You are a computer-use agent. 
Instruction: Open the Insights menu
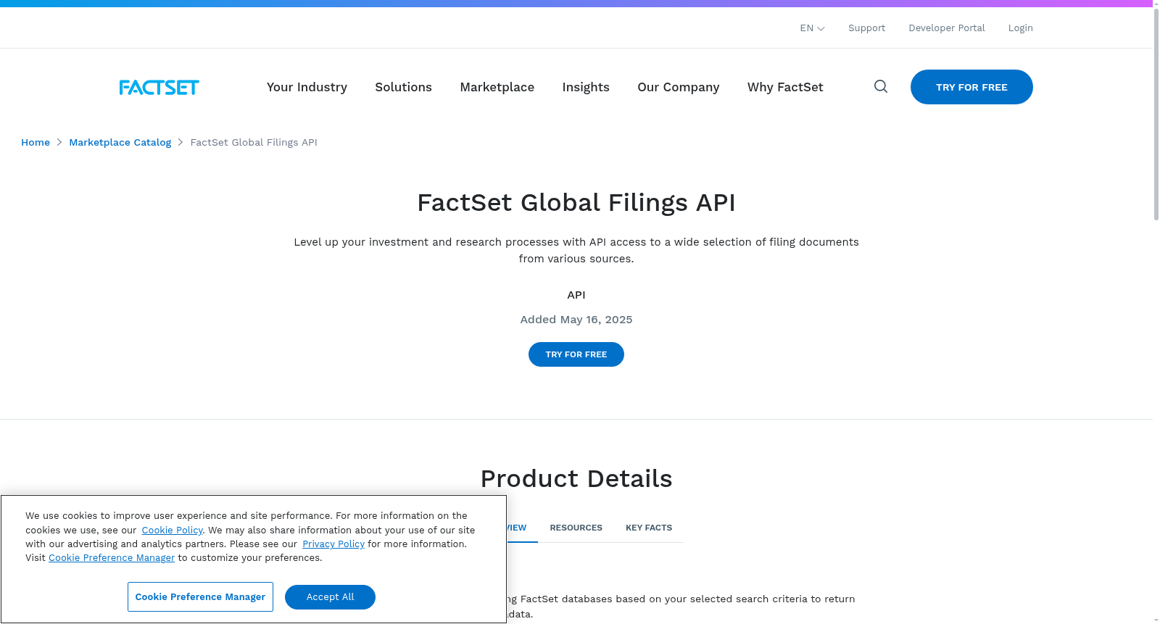586,87
